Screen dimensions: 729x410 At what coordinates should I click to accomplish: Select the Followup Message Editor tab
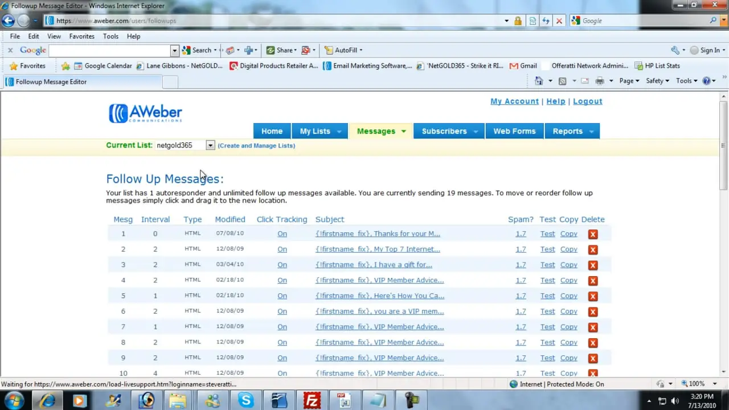coord(82,81)
